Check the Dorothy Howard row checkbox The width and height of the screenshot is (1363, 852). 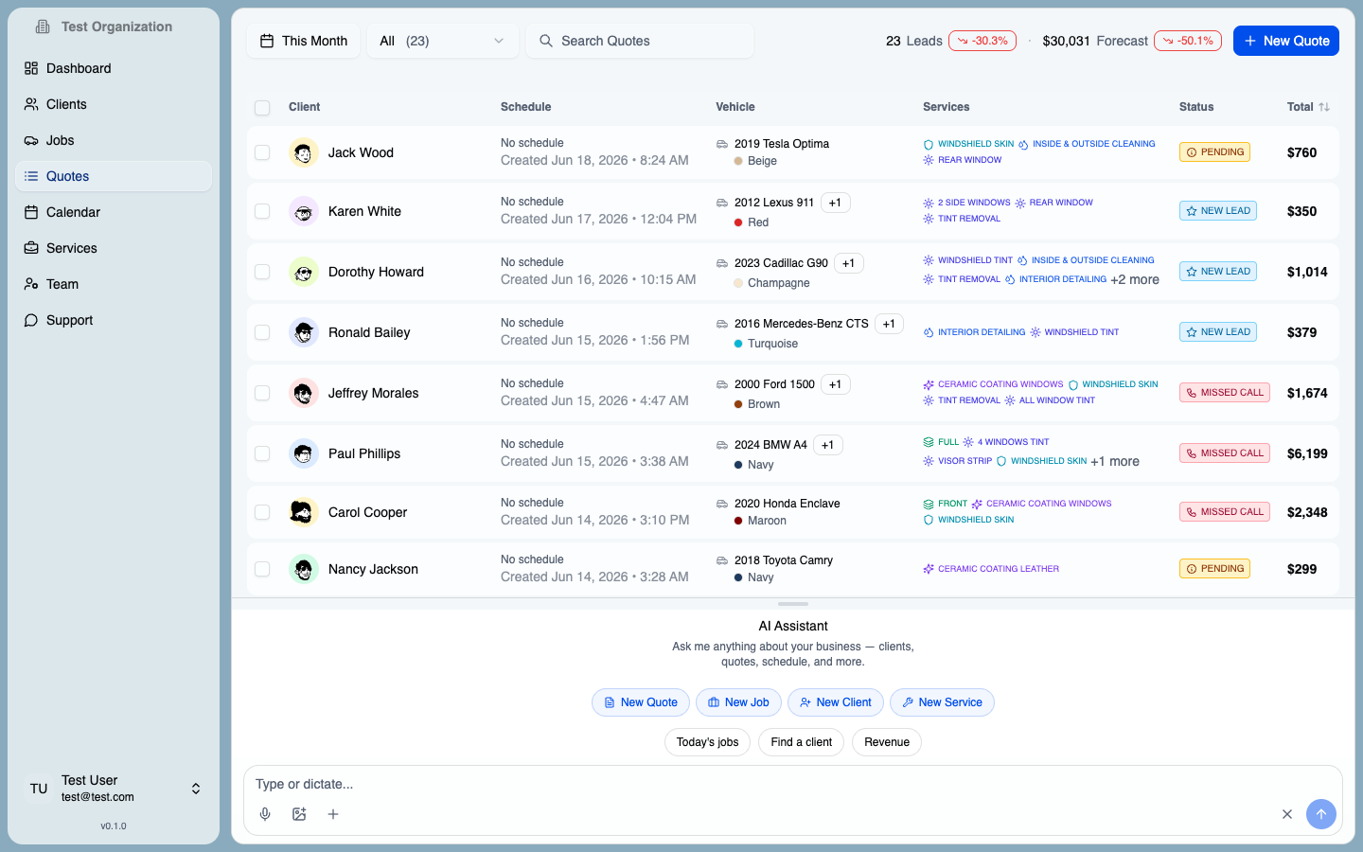262,272
